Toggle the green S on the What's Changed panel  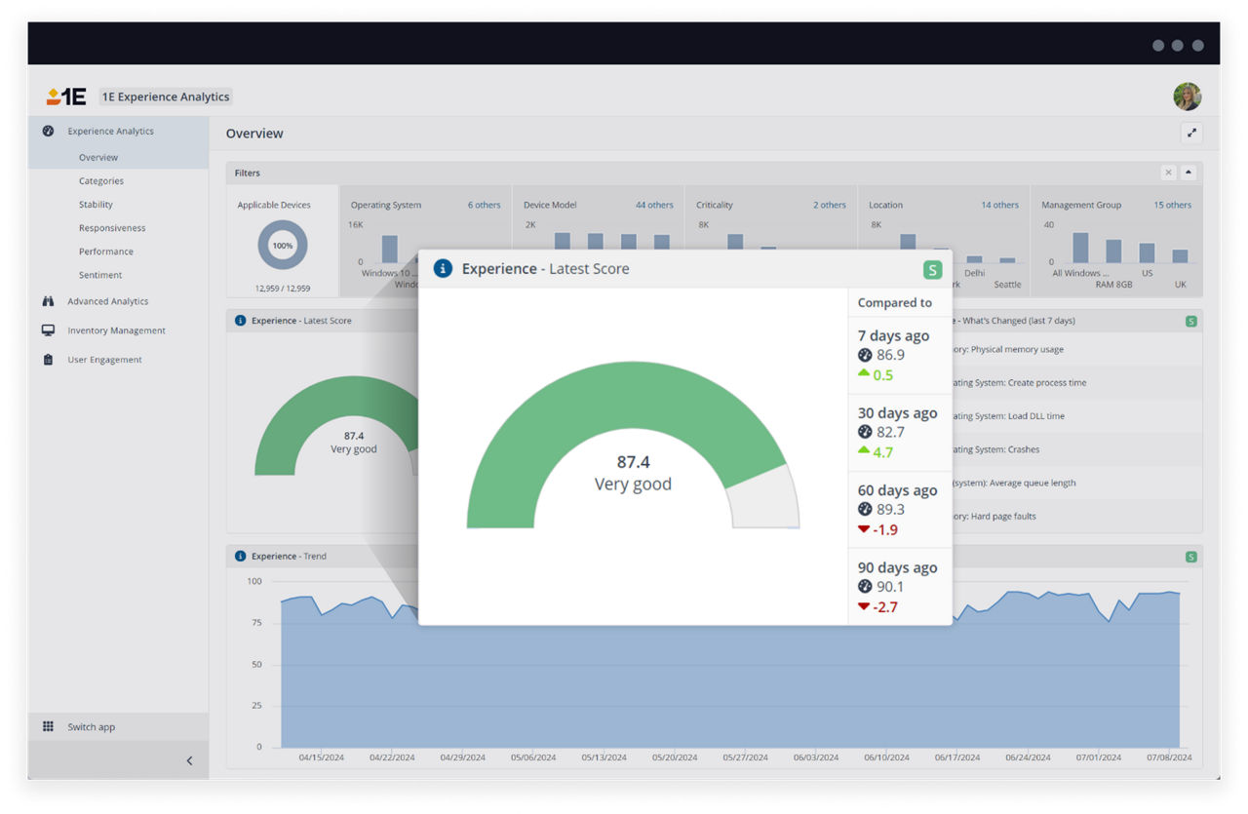click(x=1190, y=320)
